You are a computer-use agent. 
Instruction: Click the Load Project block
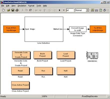pos(66,55)
